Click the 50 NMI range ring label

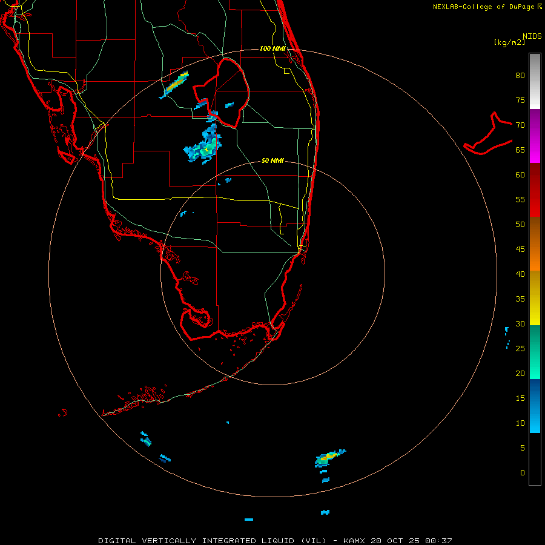click(x=272, y=160)
